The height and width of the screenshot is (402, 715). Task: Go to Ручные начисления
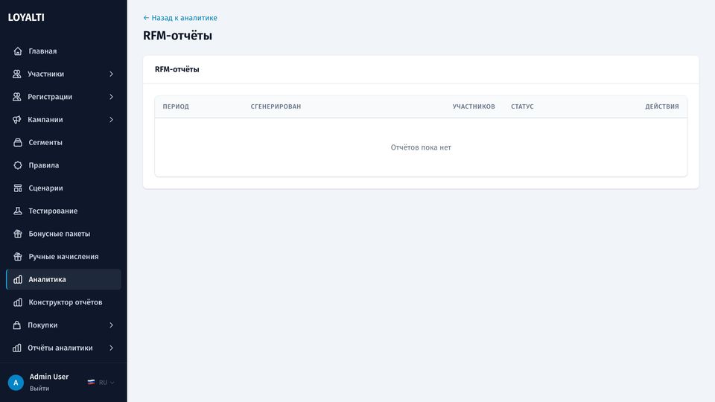[x=63, y=257]
